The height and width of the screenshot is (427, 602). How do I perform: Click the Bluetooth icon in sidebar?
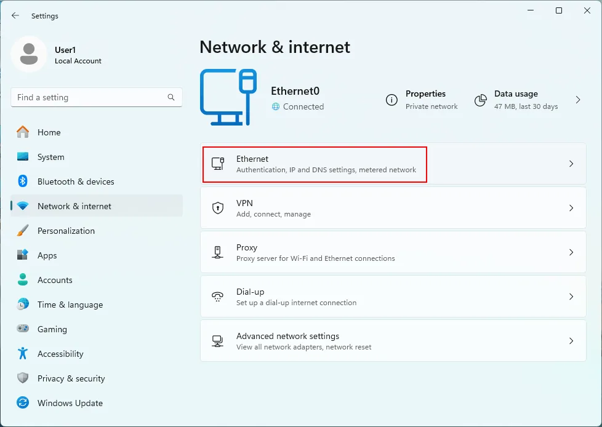tap(23, 181)
